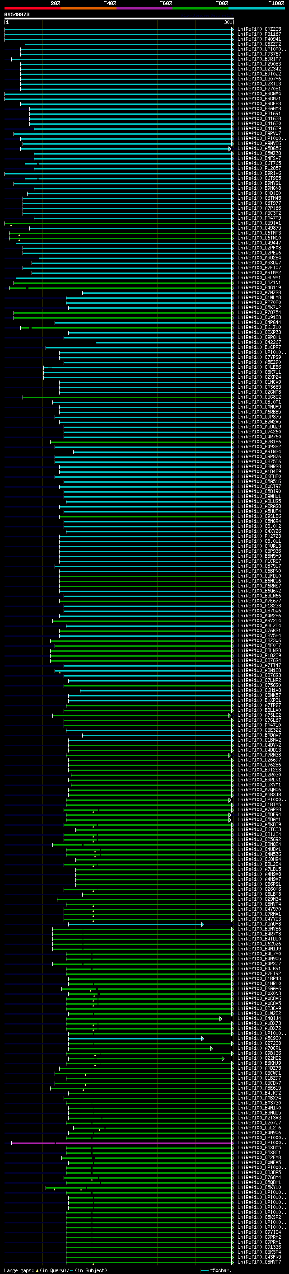
Task: Open hit UniRef100_P93767
Action: [259, 54]
